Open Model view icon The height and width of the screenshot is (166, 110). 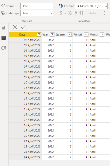[x=4, y=48]
